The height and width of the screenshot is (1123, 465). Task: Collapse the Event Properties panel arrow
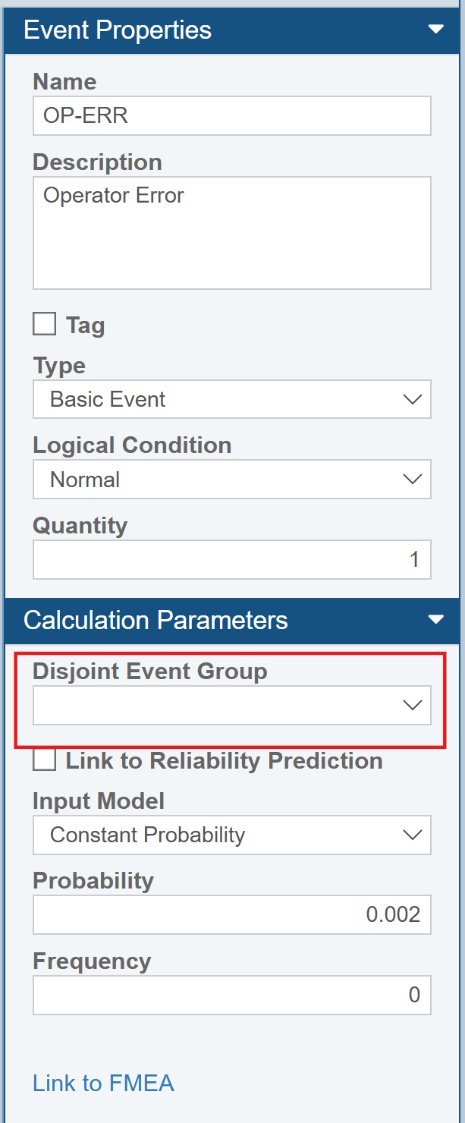tap(435, 30)
